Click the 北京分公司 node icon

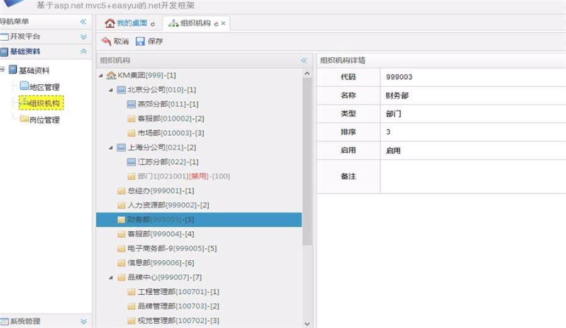121,89
